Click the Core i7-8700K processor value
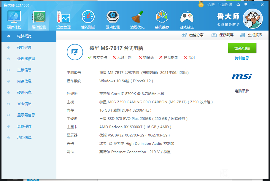 point(132,94)
